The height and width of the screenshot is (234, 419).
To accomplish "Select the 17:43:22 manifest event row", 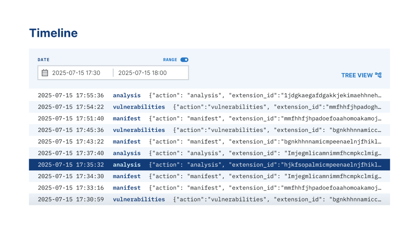I will tap(209, 142).
